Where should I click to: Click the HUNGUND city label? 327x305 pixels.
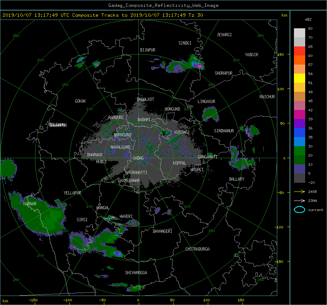[172, 109]
